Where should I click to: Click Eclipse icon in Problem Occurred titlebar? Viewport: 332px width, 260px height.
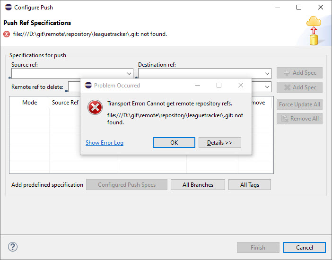88,86
